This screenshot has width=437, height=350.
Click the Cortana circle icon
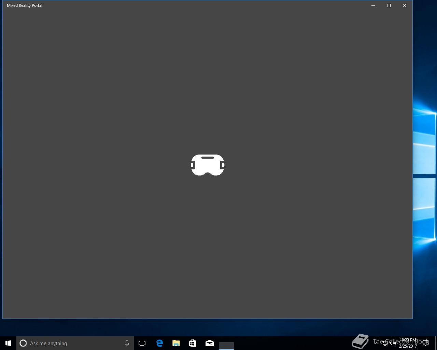(x=23, y=343)
